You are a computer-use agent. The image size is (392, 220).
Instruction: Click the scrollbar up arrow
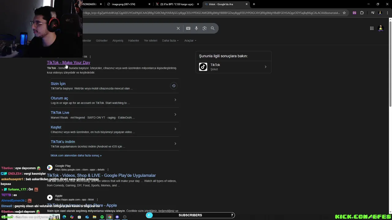pyautogui.click(x=390, y=20)
